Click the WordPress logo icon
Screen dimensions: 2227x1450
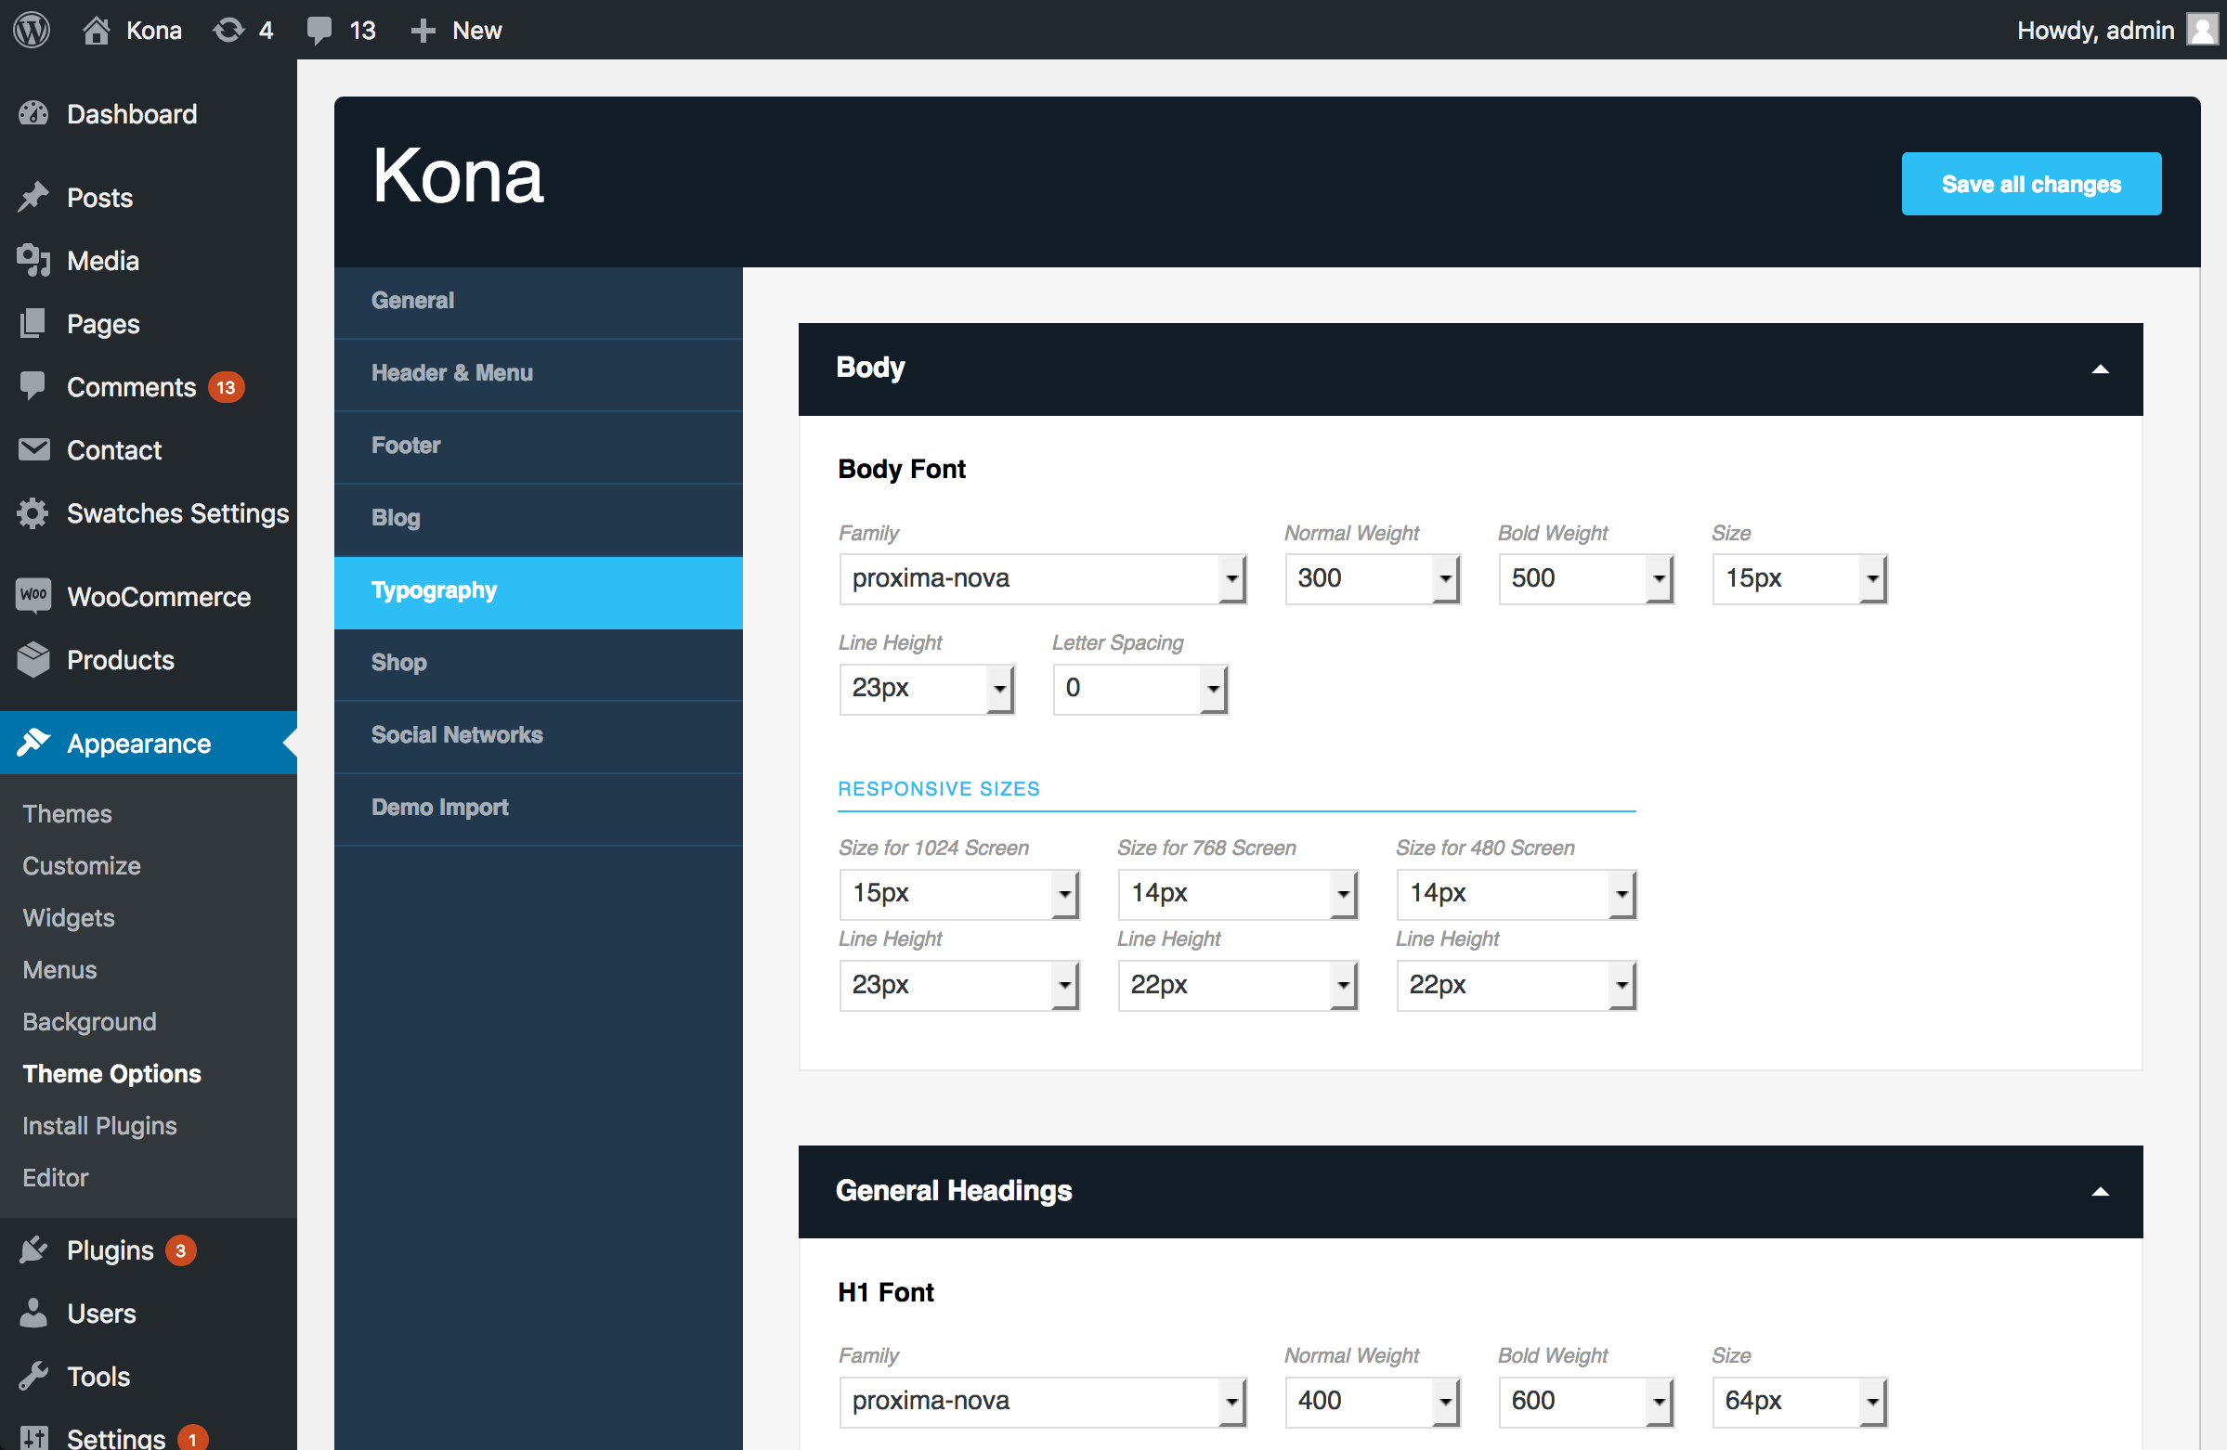pyautogui.click(x=32, y=30)
